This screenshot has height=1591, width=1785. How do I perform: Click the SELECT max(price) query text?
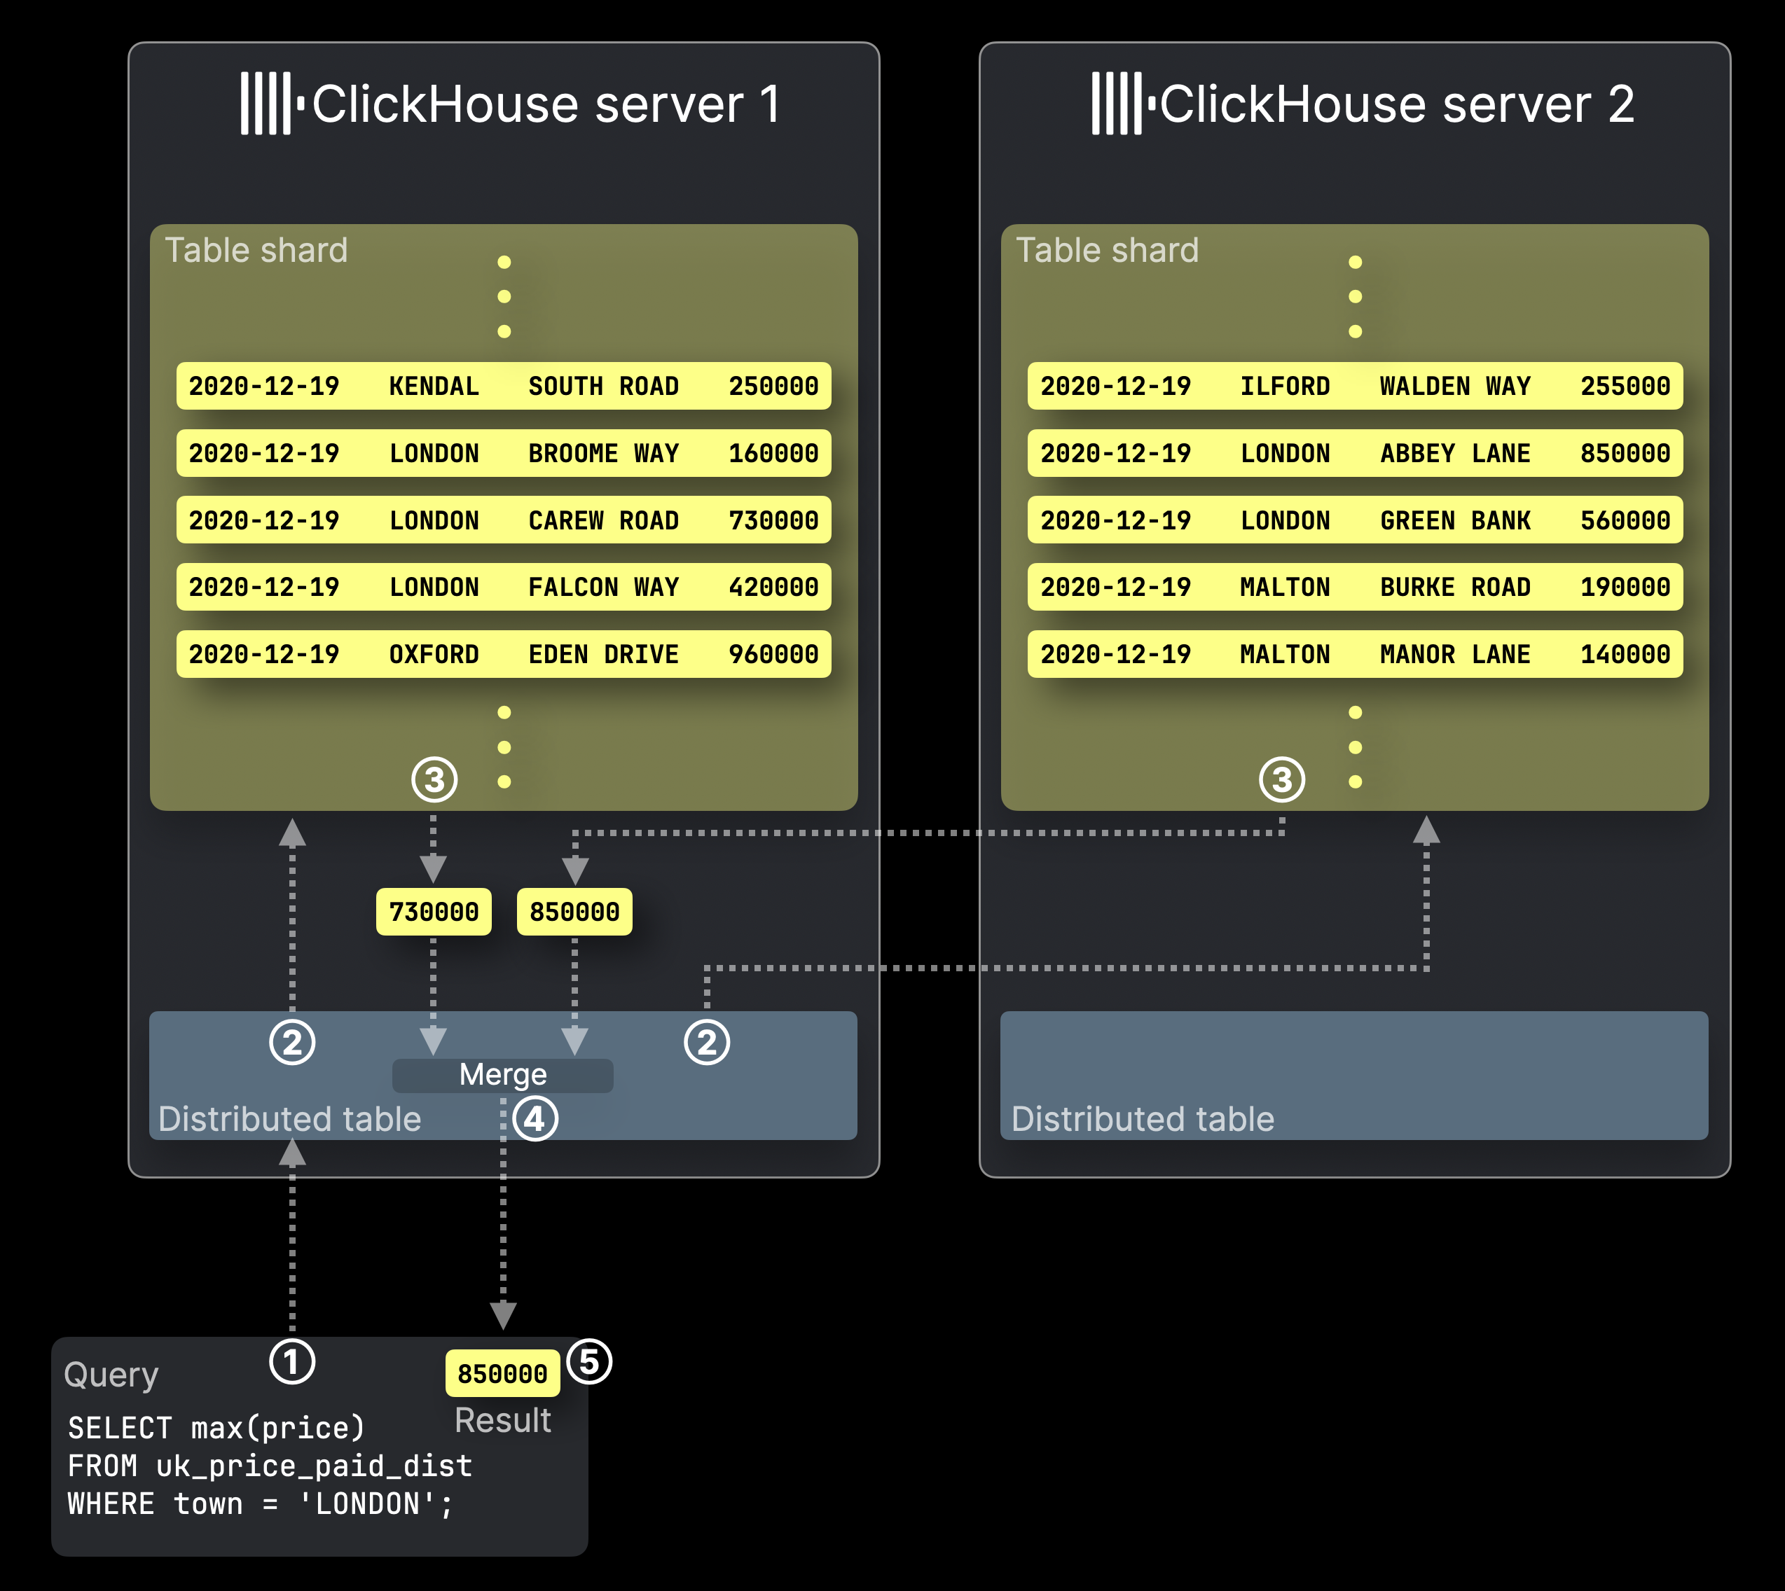click(216, 1428)
